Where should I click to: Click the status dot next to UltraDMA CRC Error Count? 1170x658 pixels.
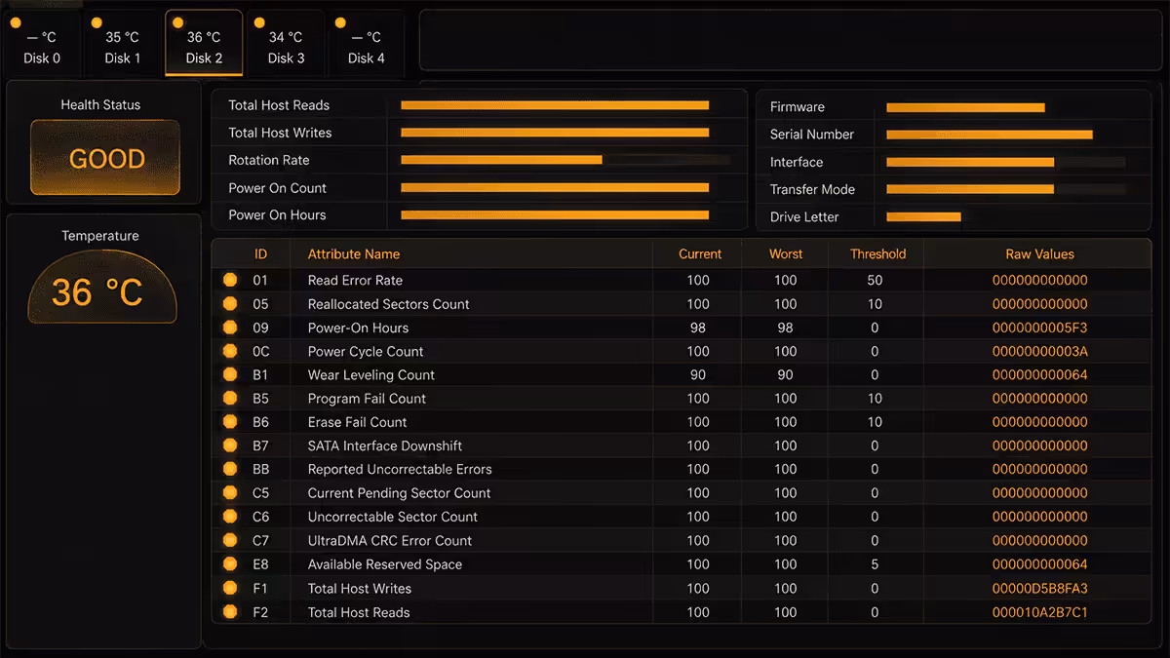point(230,540)
